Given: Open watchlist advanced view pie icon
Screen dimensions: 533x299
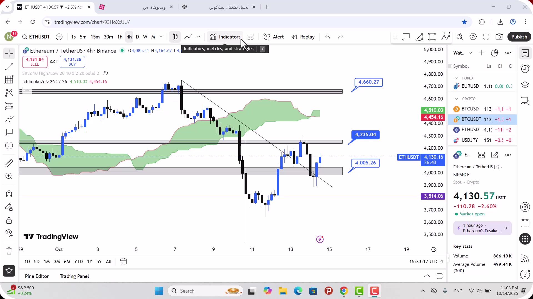Looking at the screenshot, I should click(495, 53).
